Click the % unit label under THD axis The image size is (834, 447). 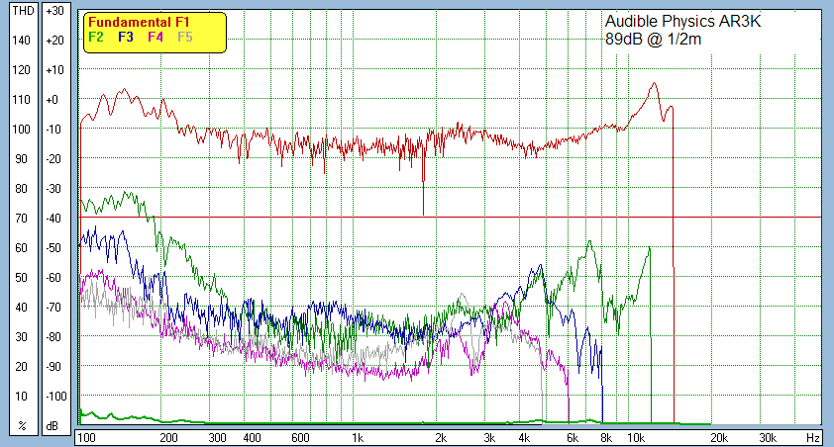pyautogui.click(x=22, y=426)
